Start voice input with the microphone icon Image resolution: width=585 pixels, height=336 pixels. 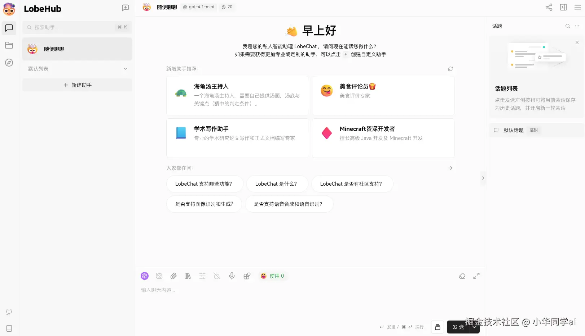coord(232,276)
